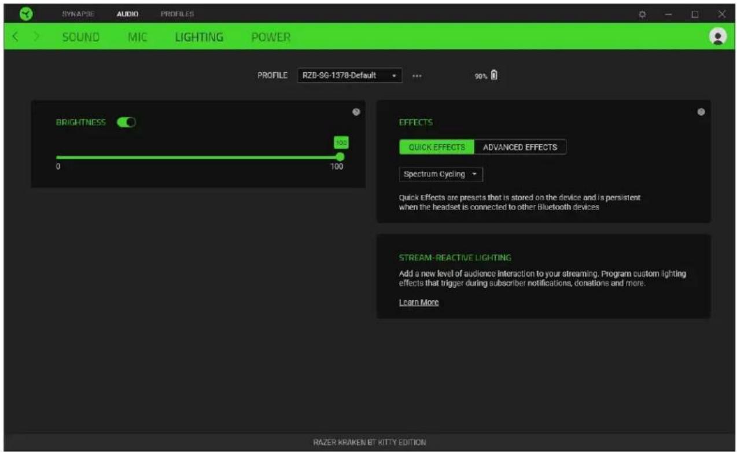Click the Brightness label
Screen dimensions: 737x452
(x=81, y=123)
